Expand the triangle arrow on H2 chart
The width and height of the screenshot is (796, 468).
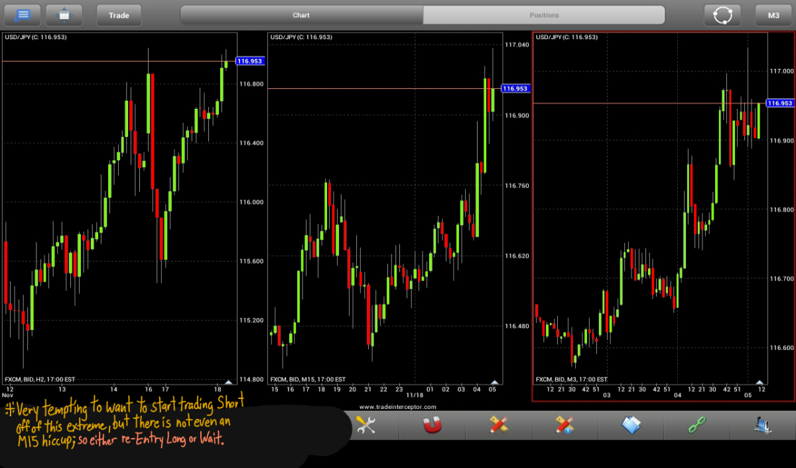[x=228, y=382]
